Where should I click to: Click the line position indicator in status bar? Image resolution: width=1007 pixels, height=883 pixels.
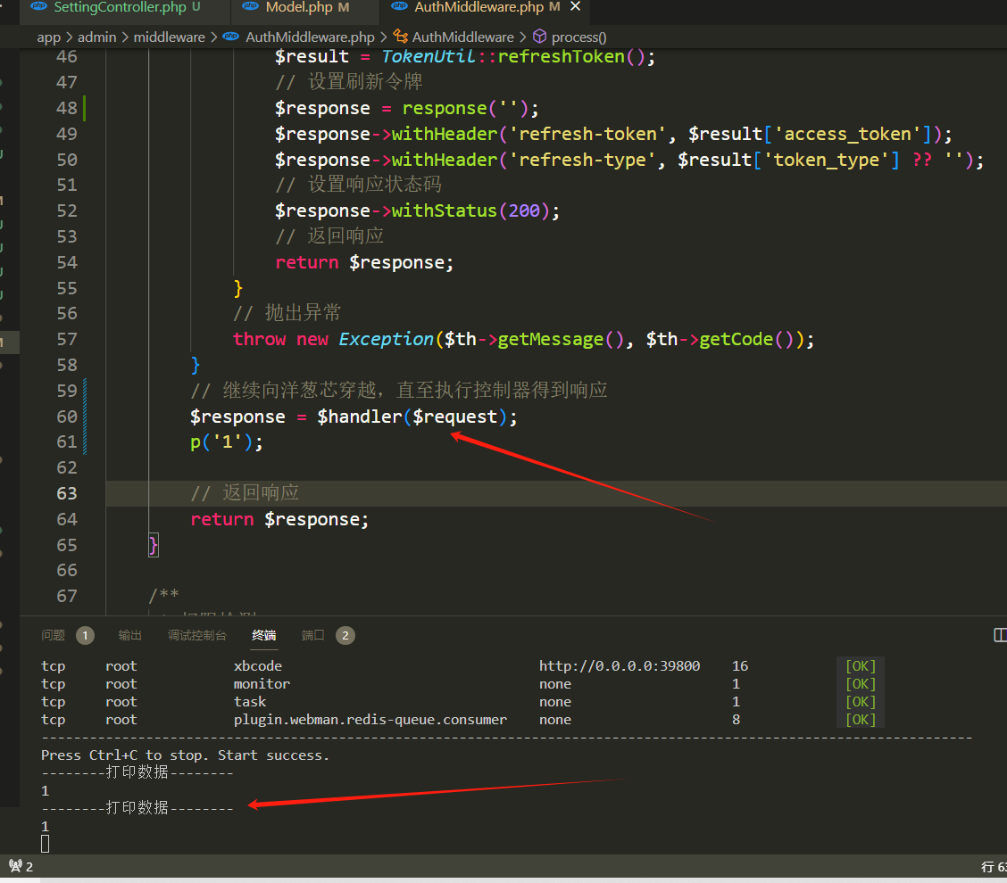pos(994,867)
